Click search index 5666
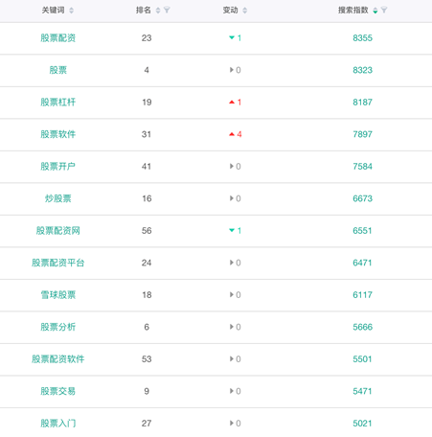432x437 pixels. click(x=363, y=327)
